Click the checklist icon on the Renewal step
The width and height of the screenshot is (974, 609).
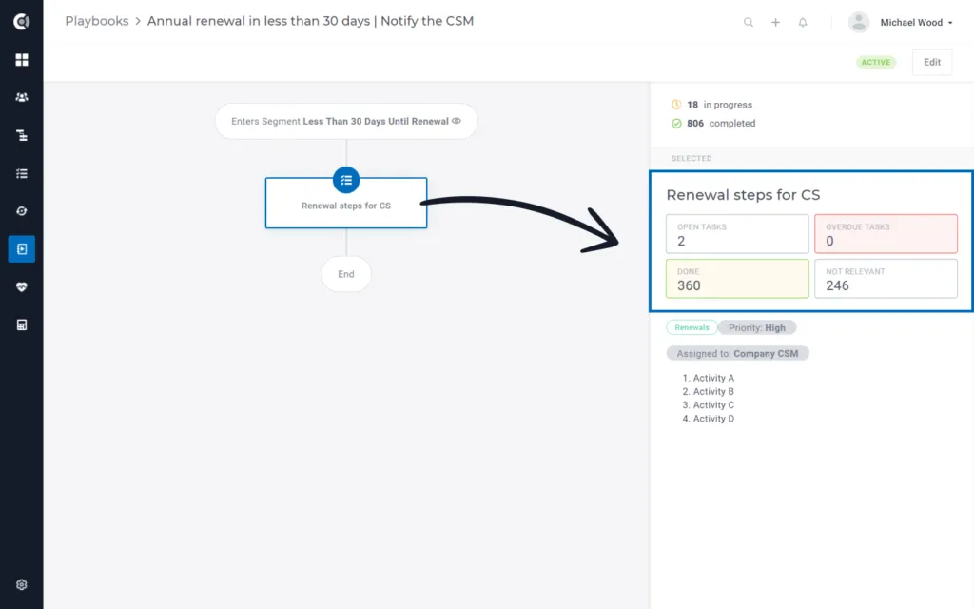346,180
